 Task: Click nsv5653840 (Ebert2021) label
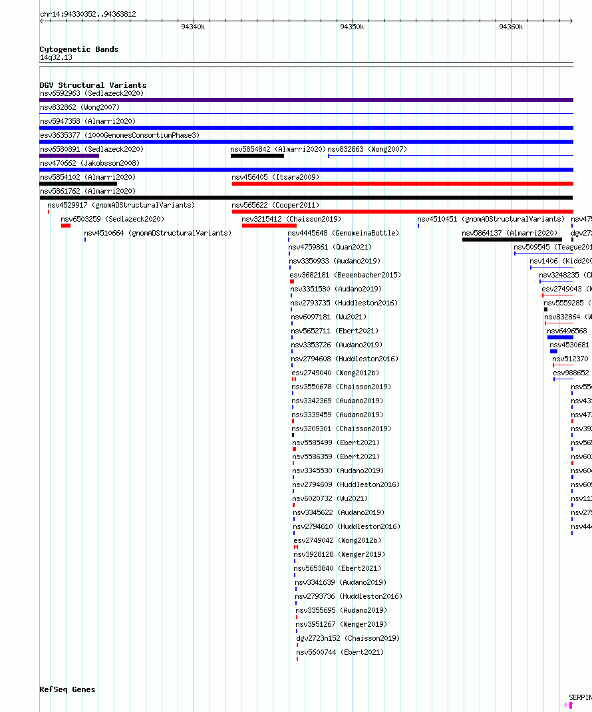(x=337, y=568)
